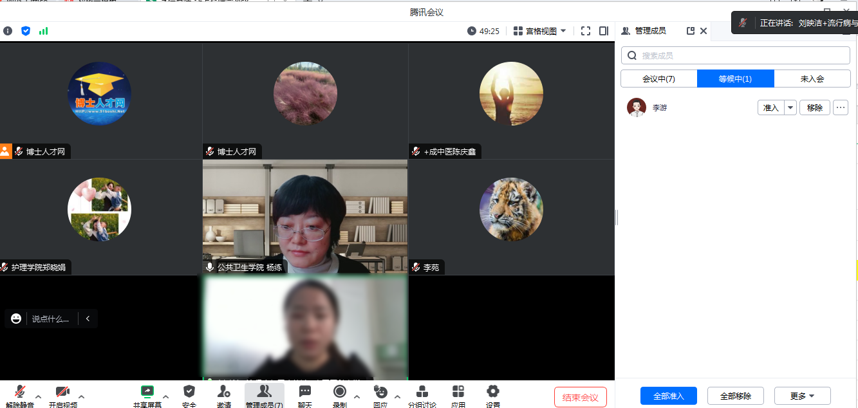Switch to the not joined tab
Image resolution: width=858 pixels, height=408 pixels.
coord(812,79)
